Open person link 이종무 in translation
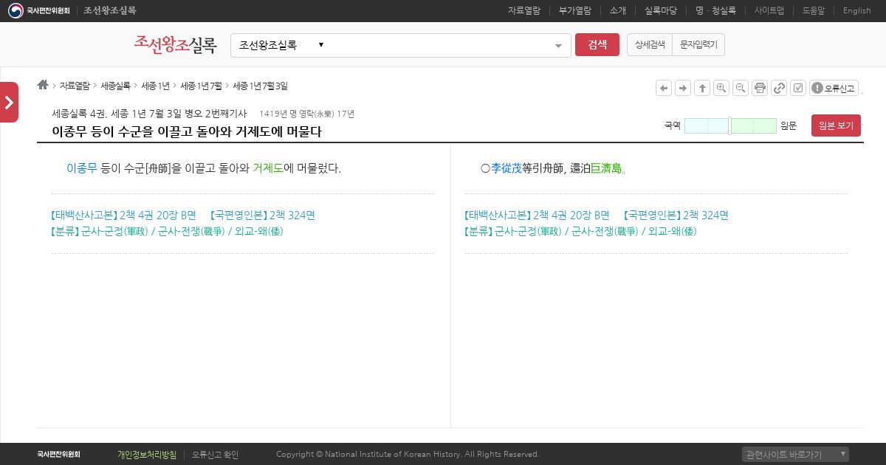Viewport: 886px width, 465px height. [82, 168]
